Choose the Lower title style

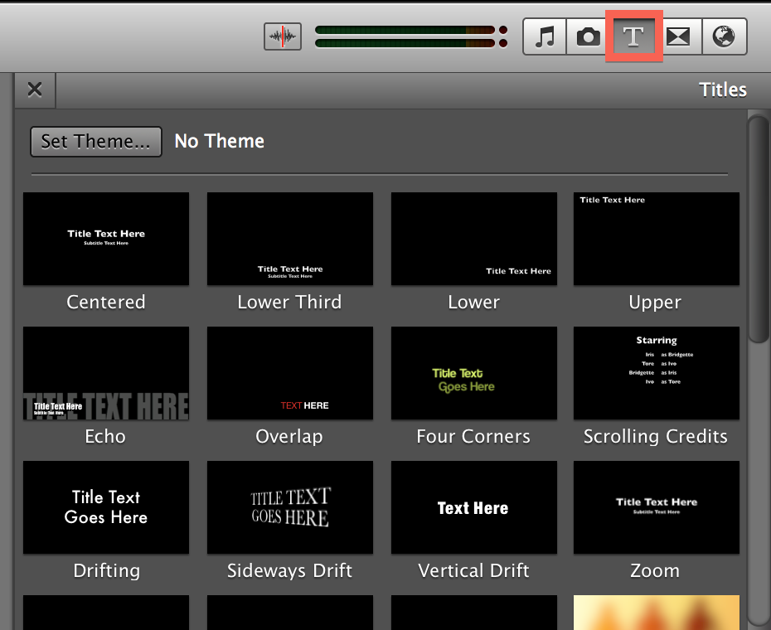tap(474, 239)
